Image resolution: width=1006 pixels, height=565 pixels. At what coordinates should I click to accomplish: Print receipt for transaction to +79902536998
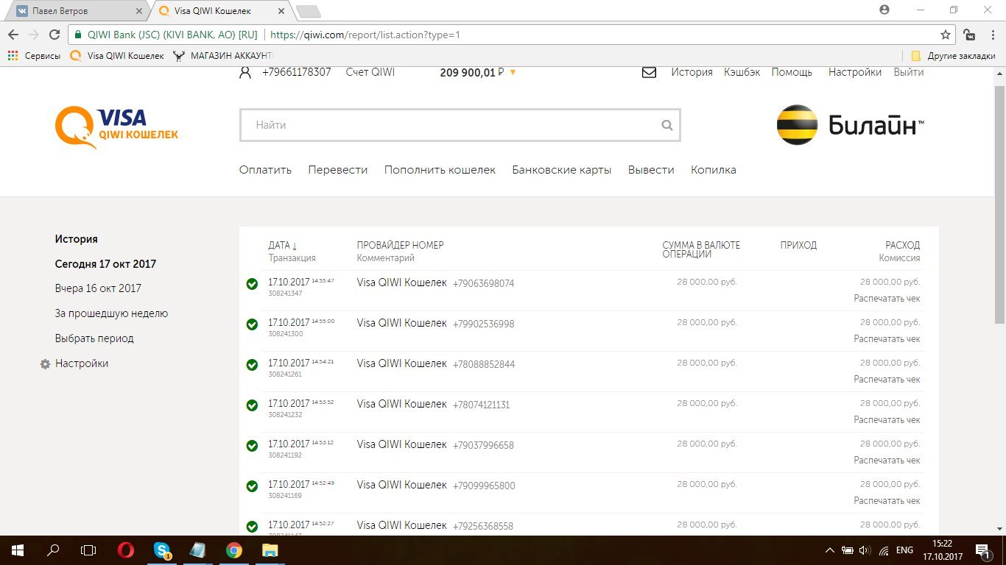point(887,339)
